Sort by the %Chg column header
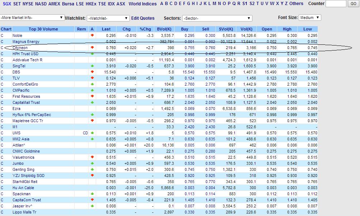360x216 pixels. 145,29
